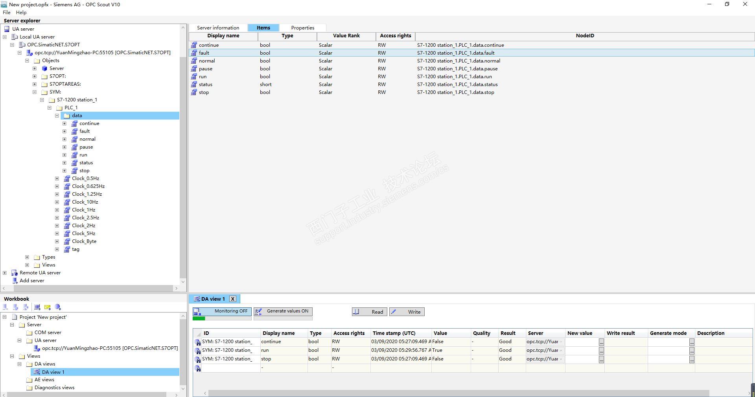This screenshot has height=397, width=755.
Task: Click the NodeID column header
Action: tap(585, 36)
